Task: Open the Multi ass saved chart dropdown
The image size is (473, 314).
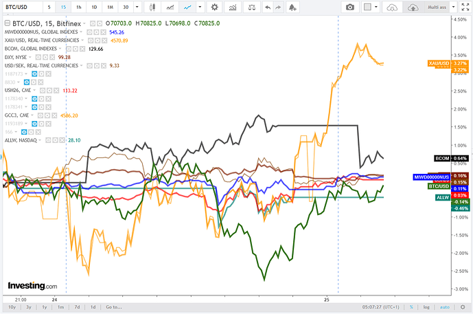Action: 453,7
